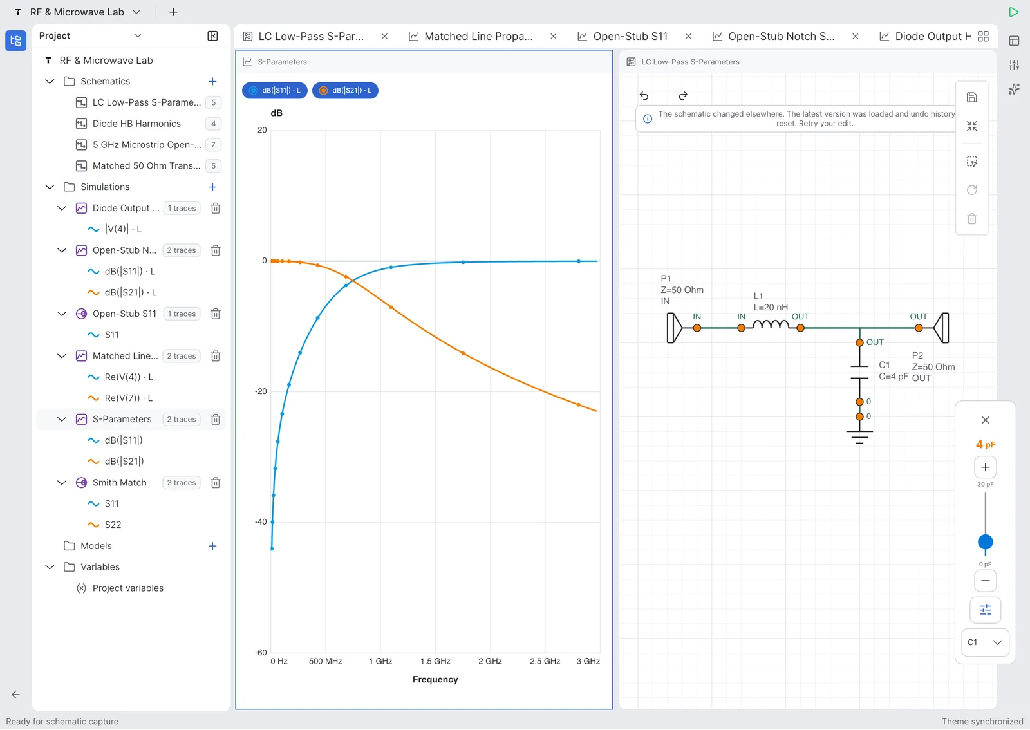Open Diode HB Harmonics schematic
Image resolution: width=1030 pixels, height=730 pixels.
136,124
